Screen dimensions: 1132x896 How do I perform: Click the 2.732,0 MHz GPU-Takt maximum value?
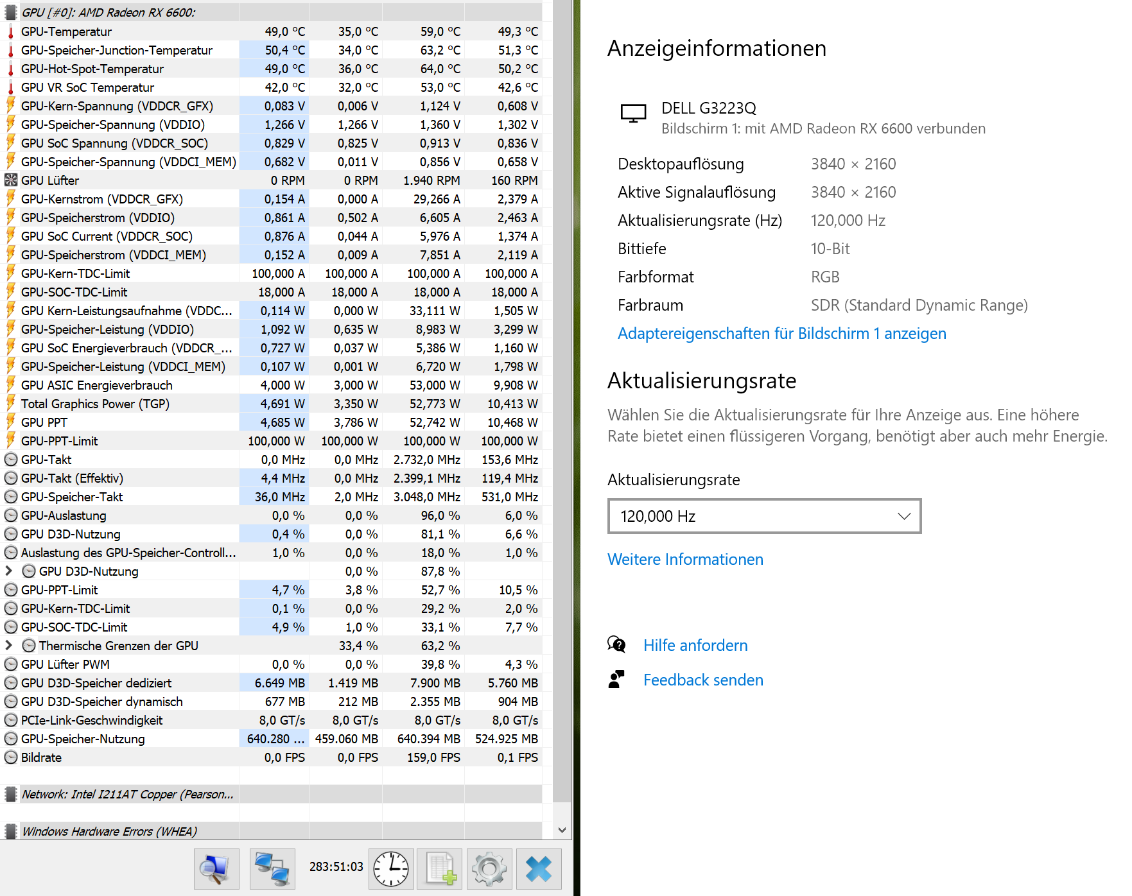pyautogui.click(x=427, y=460)
